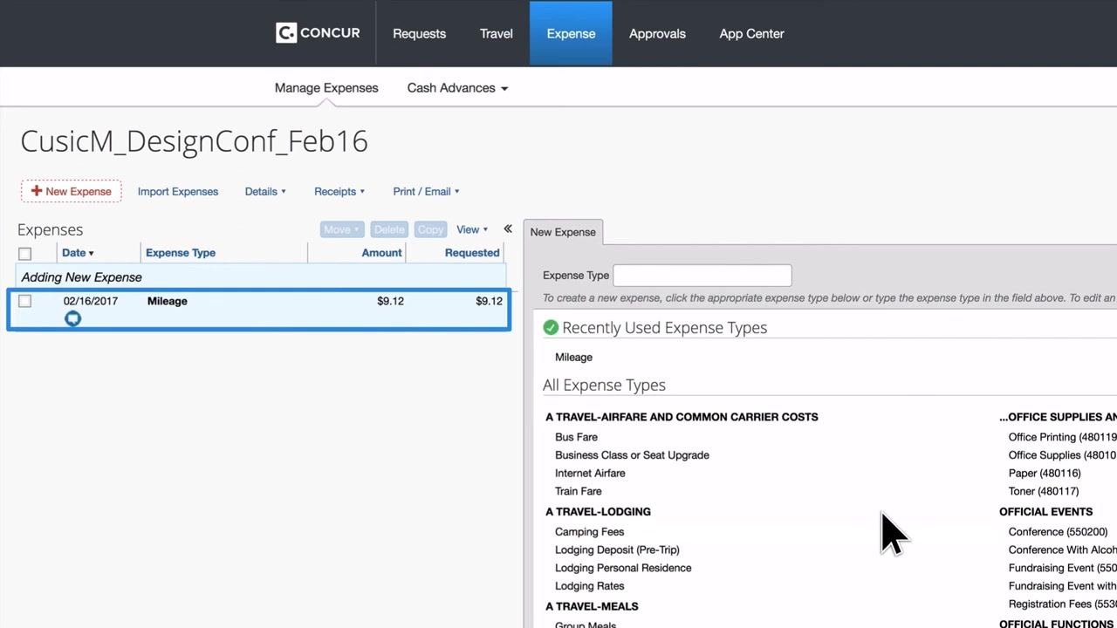
Task: Click green check icon by Recently Used
Action: (551, 328)
